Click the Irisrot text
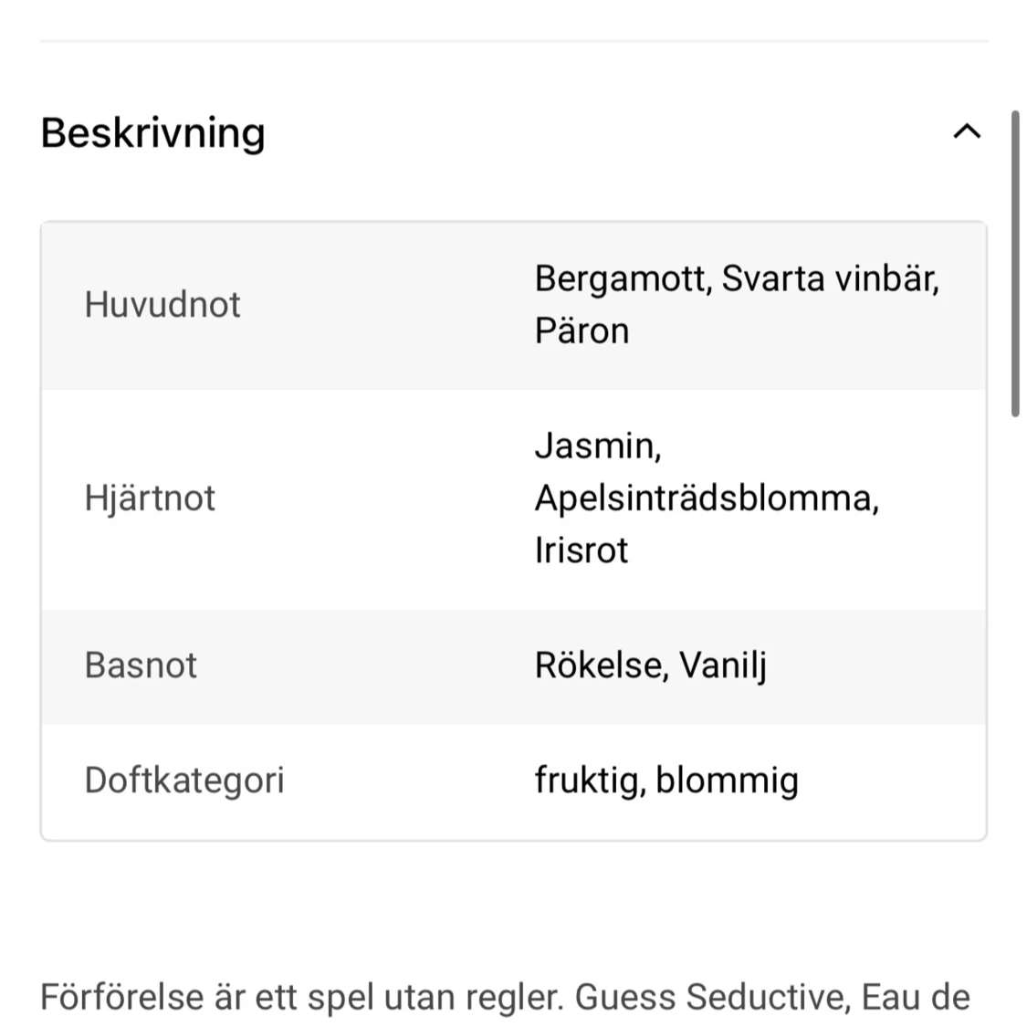The image size is (1027, 1027). (581, 550)
